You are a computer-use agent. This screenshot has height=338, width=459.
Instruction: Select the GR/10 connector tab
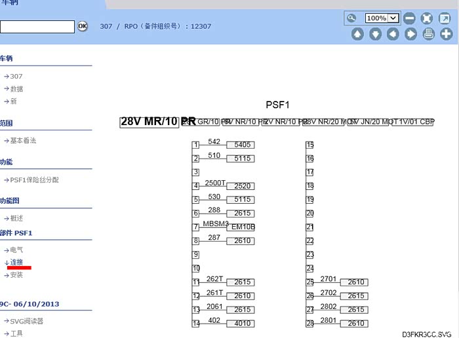200,122
